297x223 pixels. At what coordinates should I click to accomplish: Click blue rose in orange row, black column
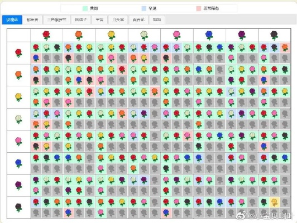tap(264, 80)
